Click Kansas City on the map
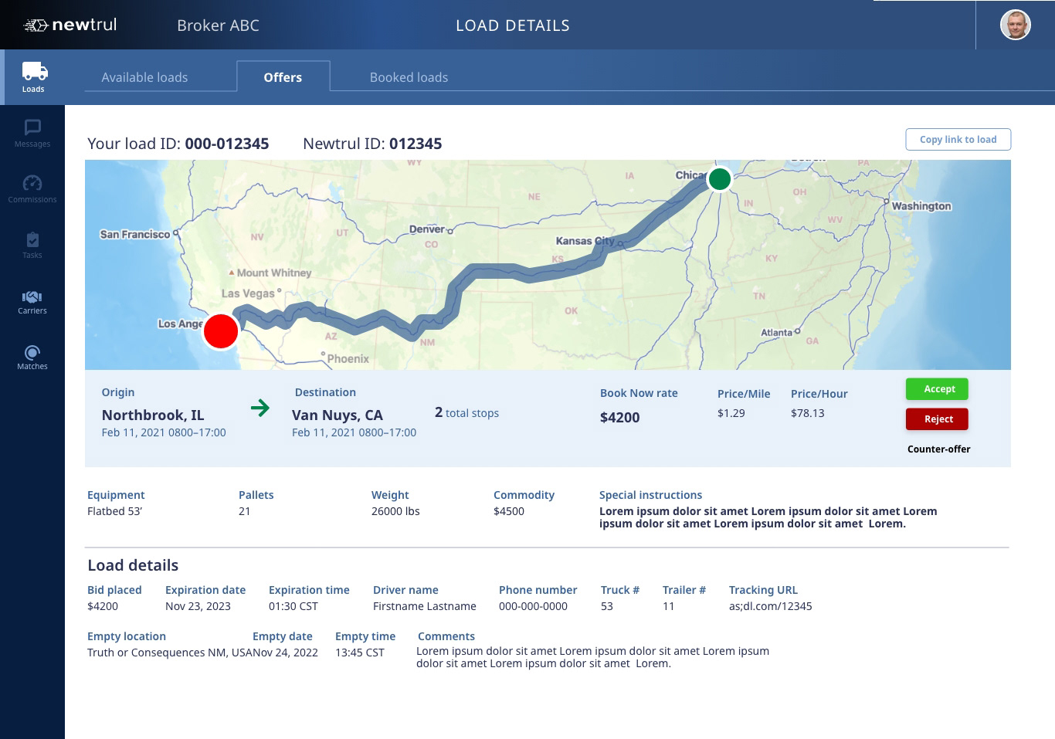 coord(585,241)
